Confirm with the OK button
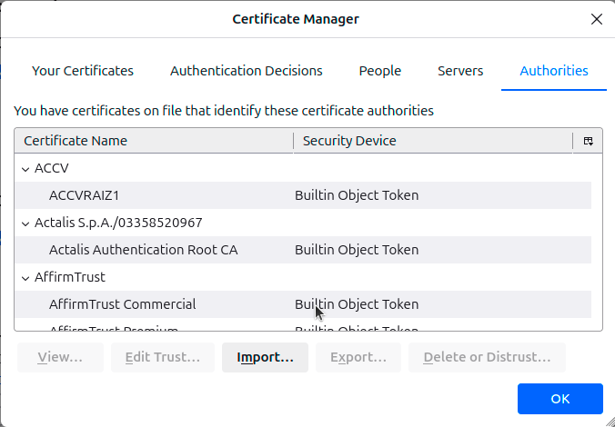615x427 pixels. [560, 399]
